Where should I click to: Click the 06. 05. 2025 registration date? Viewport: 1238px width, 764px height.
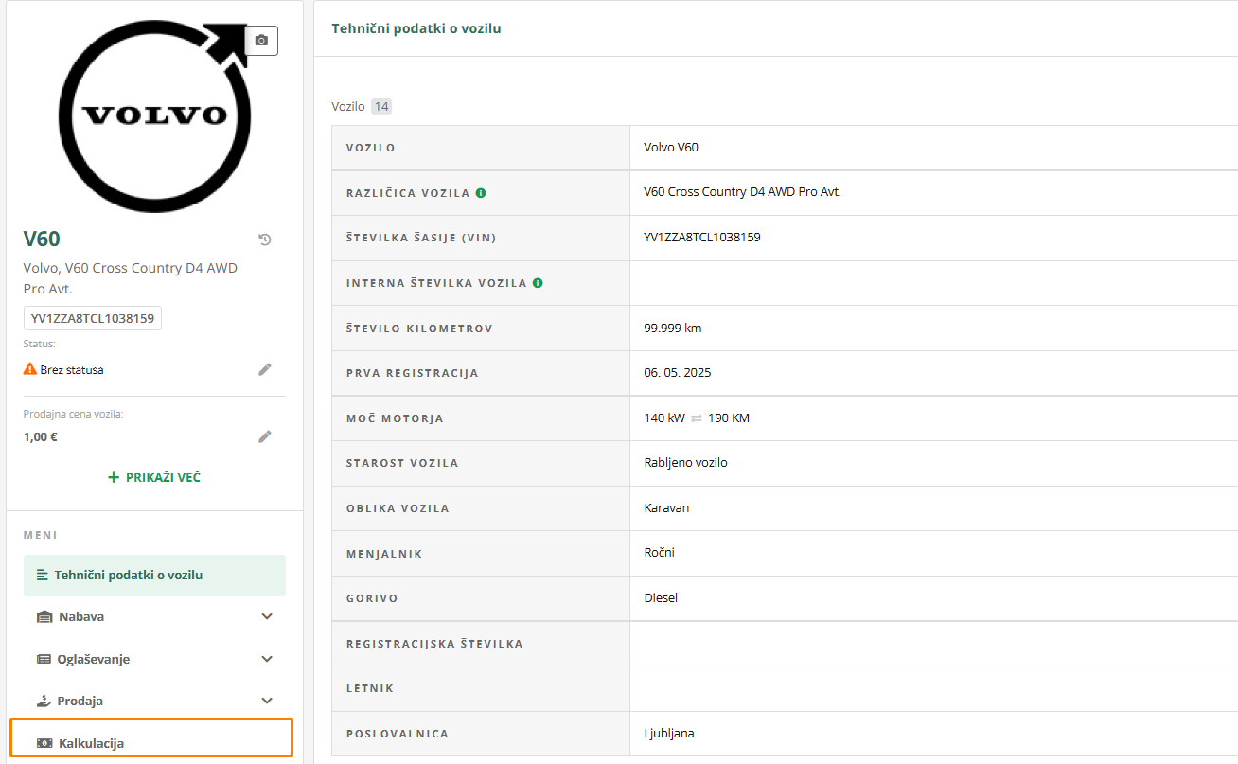678,373
